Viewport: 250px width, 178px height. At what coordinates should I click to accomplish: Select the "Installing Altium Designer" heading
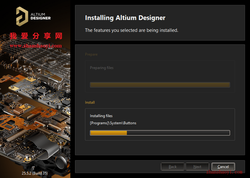[125, 18]
